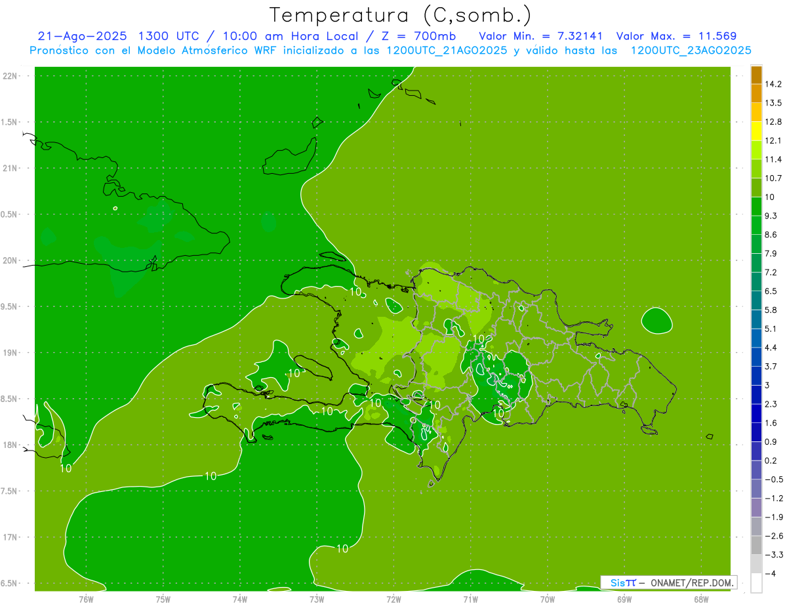Click the valid-until time '1200UTC_23AGO2025'
Screen dimensions: 787x608
691,51
